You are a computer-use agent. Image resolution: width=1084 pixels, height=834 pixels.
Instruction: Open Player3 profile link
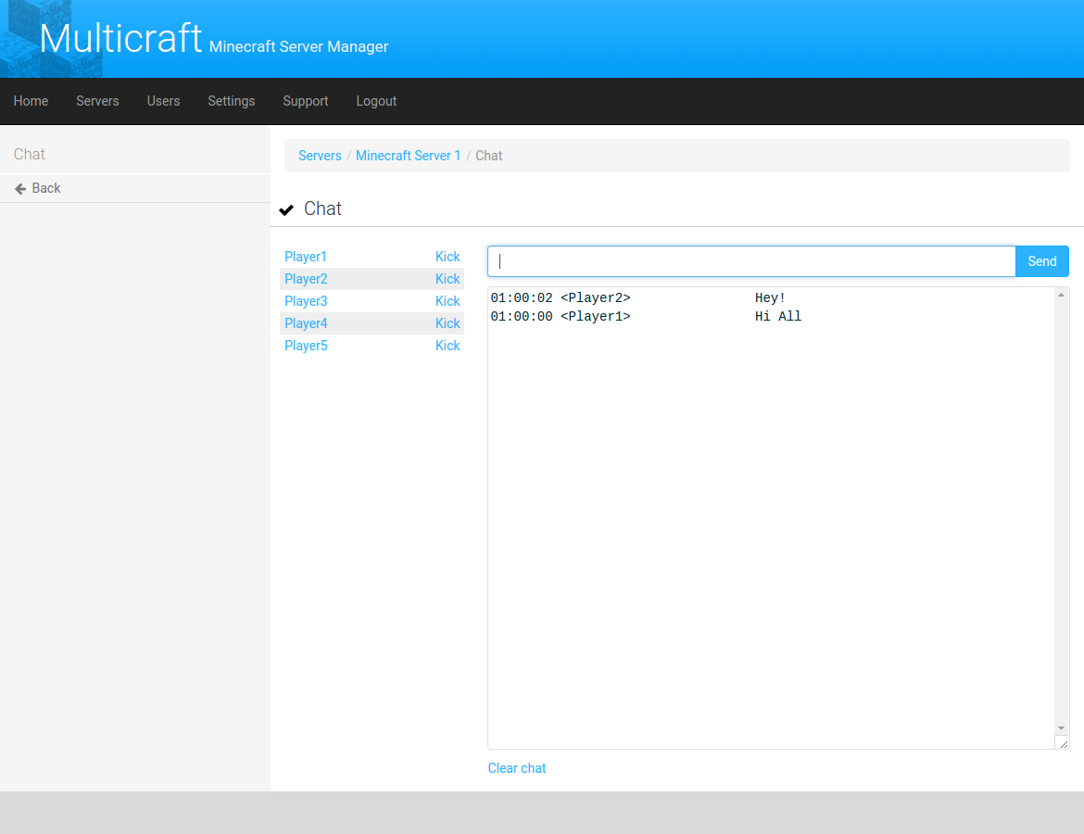(x=307, y=301)
